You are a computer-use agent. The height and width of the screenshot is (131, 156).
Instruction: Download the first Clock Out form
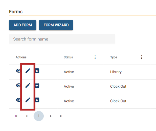pyautogui.click(x=37, y=85)
